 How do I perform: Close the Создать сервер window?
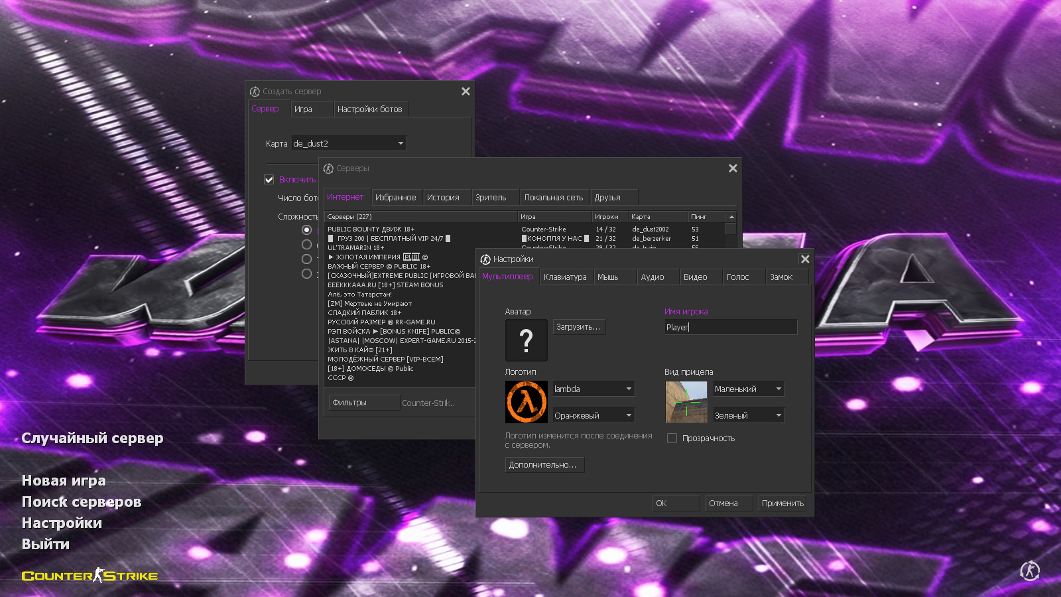point(466,92)
